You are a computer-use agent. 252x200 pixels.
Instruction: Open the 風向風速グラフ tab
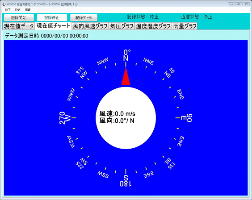click(x=90, y=26)
